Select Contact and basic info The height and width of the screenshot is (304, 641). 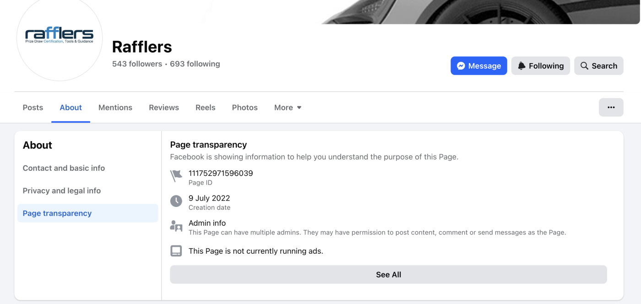tap(64, 168)
